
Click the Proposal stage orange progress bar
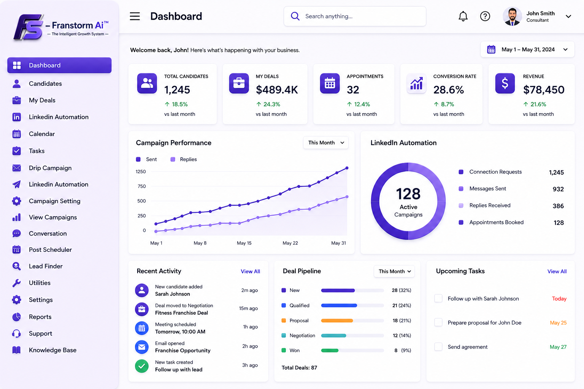tap(352, 321)
